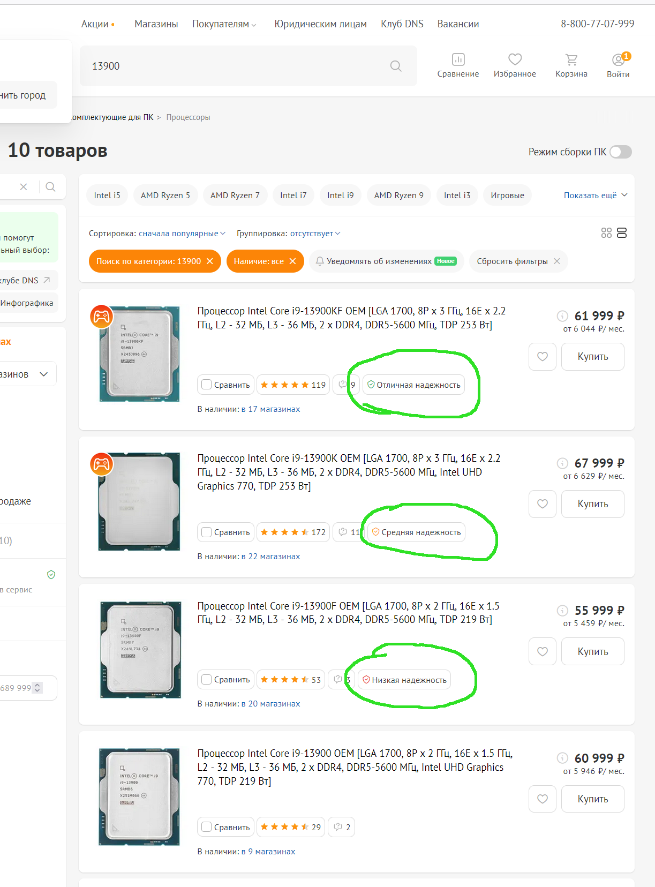The height and width of the screenshot is (887, 655).
Task: Switch to list view layout
Action: pos(622,232)
